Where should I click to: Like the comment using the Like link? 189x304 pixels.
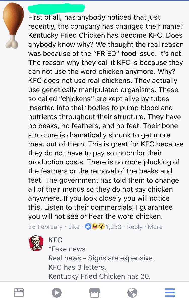[x=74, y=227]
